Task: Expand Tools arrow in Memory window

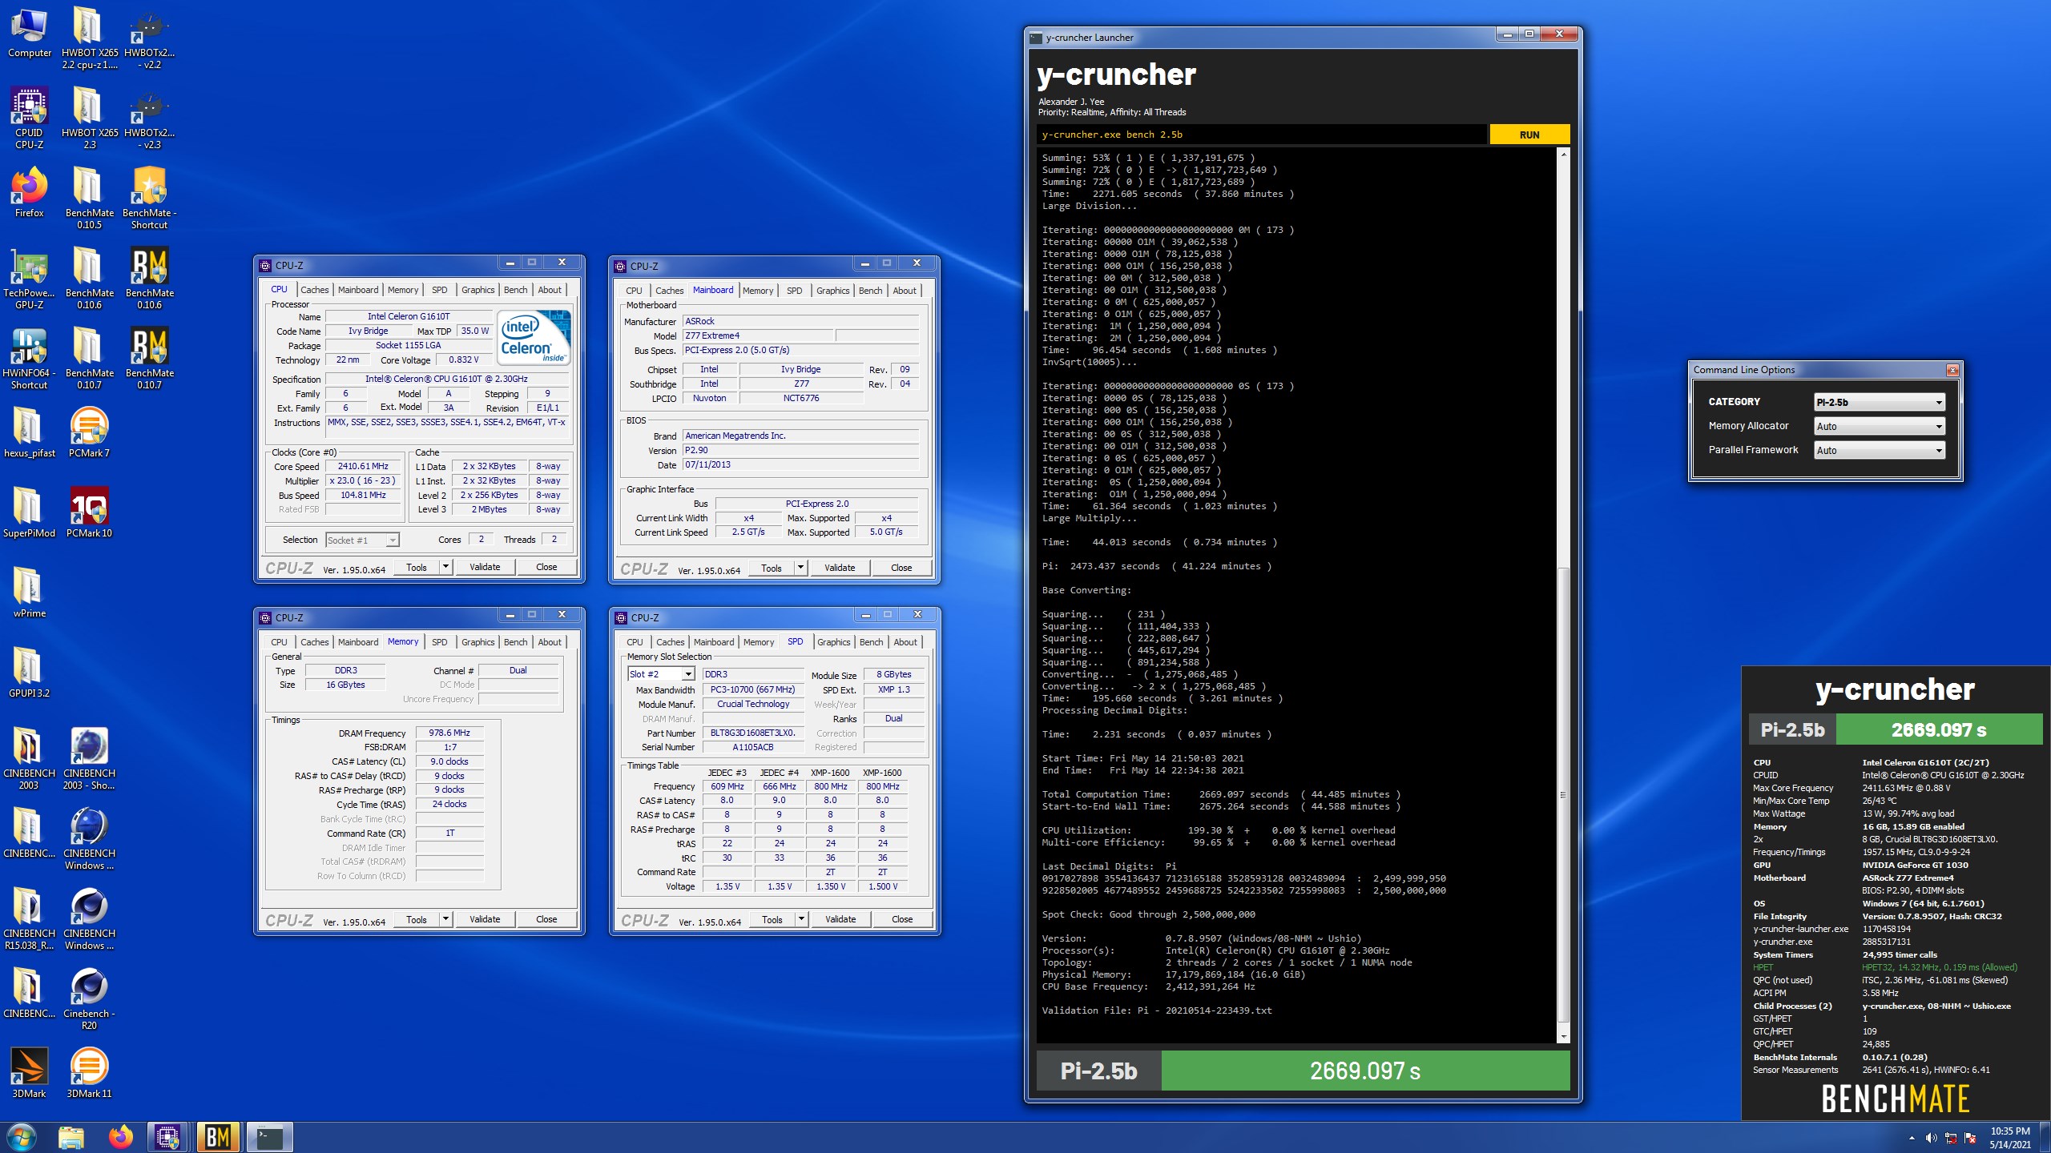Action: tap(446, 919)
